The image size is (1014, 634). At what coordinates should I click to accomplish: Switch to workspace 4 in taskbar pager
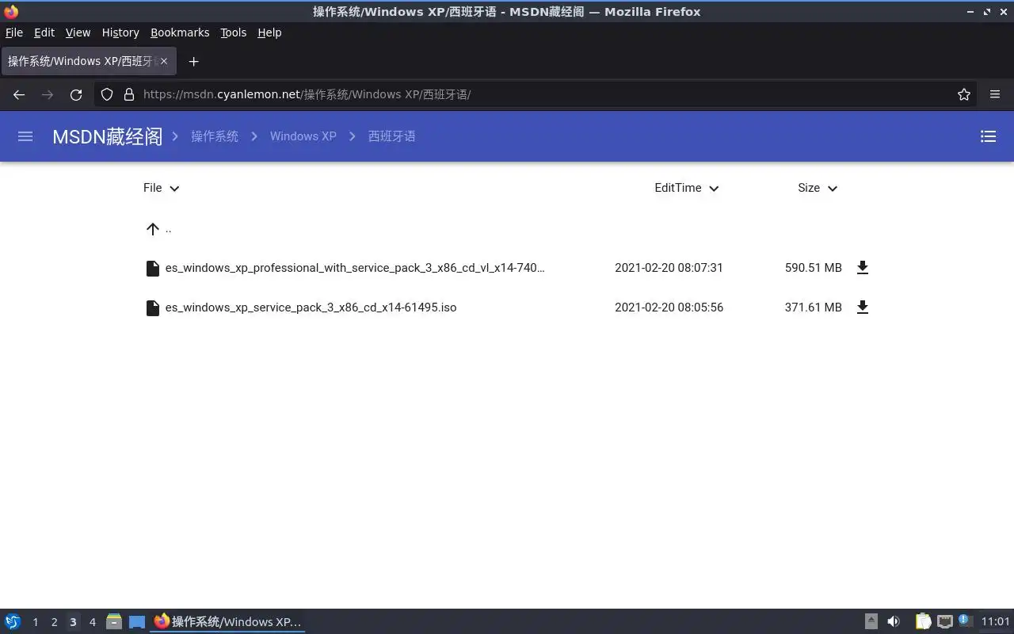(x=92, y=622)
